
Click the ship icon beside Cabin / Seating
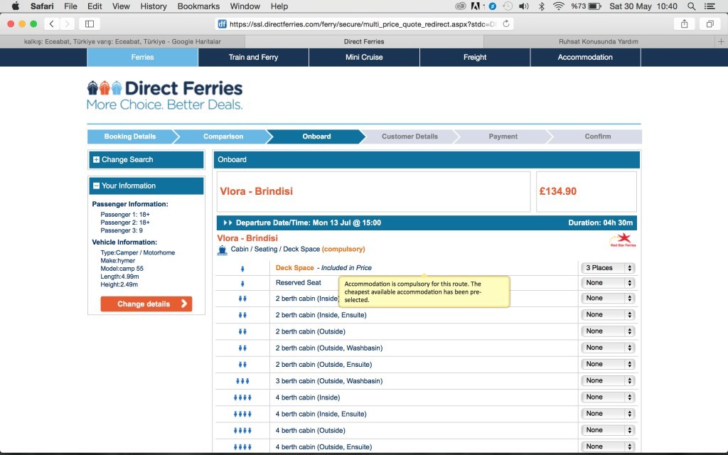click(x=223, y=250)
